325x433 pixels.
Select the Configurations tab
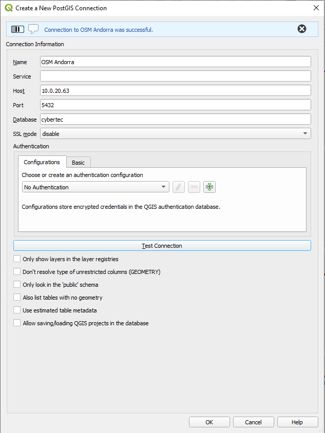coord(42,162)
